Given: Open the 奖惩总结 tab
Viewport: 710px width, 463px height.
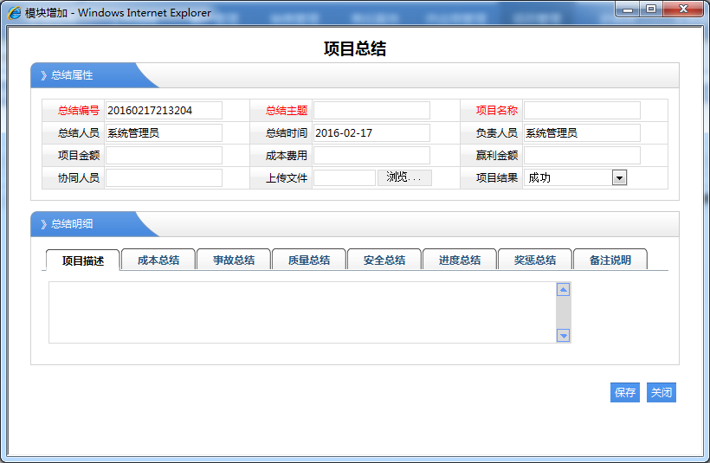Looking at the screenshot, I should (x=535, y=260).
